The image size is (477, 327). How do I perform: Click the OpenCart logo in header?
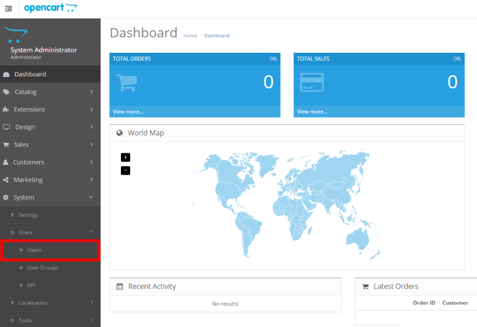pos(51,8)
